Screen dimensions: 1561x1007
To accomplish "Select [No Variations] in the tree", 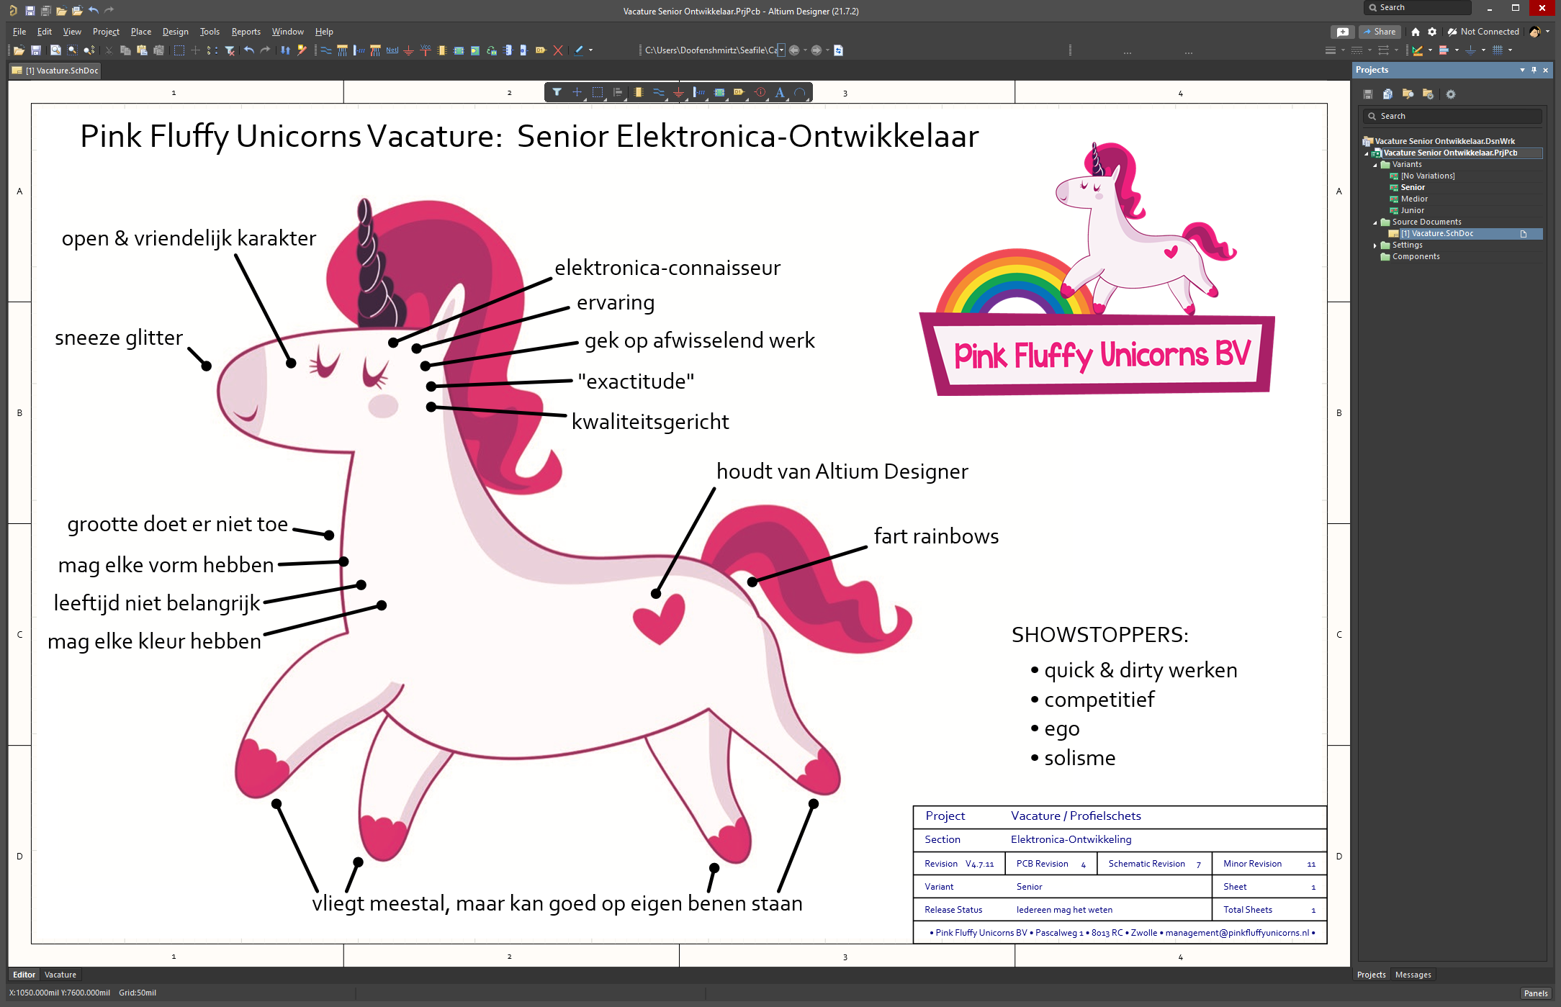I will click(x=1427, y=176).
